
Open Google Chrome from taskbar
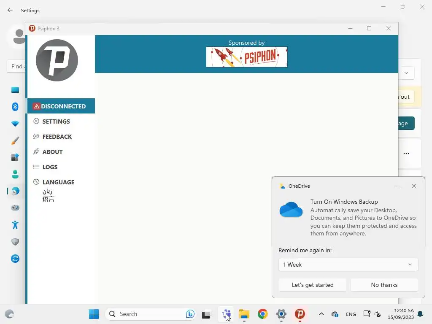[x=262, y=314]
